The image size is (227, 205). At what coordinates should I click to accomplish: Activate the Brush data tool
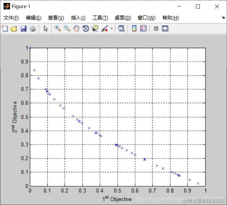point(104,28)
